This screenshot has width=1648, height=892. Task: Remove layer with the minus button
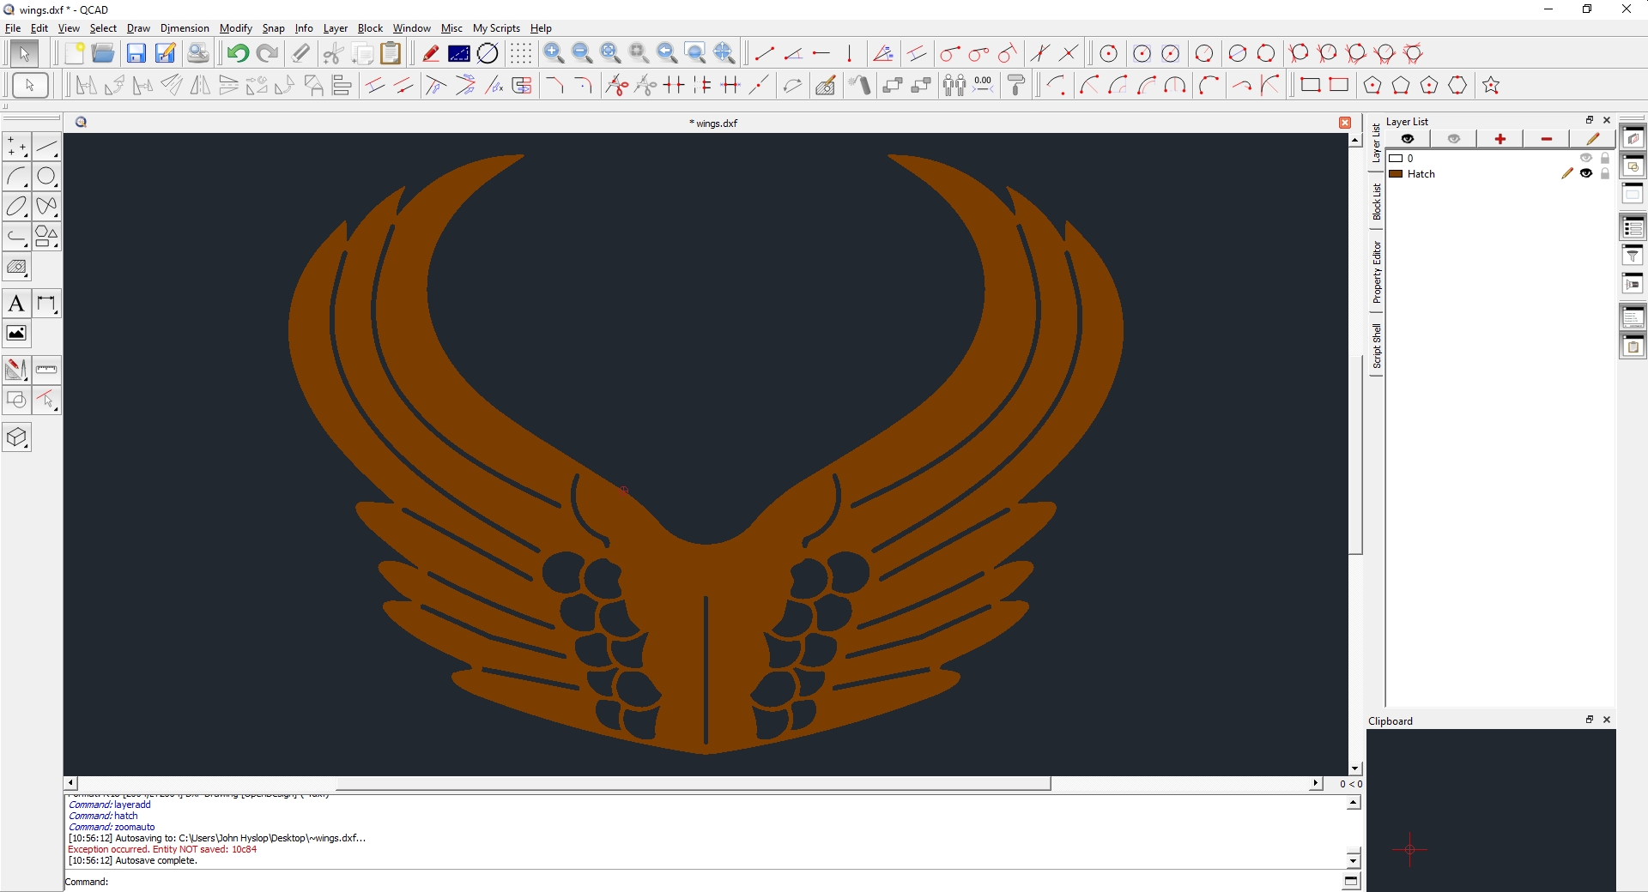coord(1546,139)
